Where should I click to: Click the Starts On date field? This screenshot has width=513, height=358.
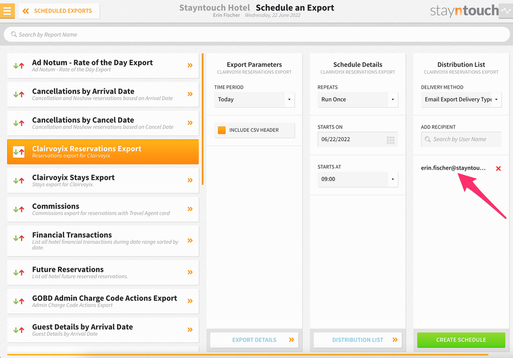(357, 139)
